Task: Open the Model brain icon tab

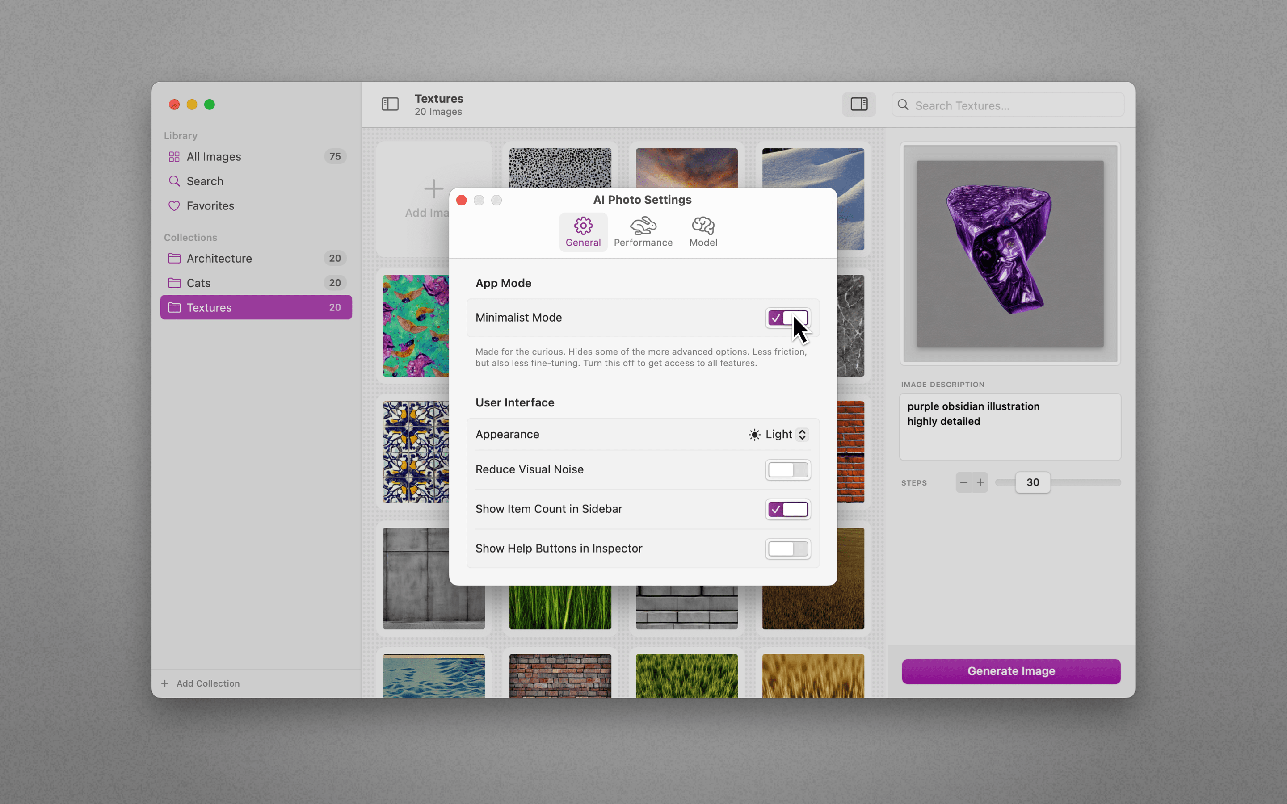Action: tap(703, 232)
